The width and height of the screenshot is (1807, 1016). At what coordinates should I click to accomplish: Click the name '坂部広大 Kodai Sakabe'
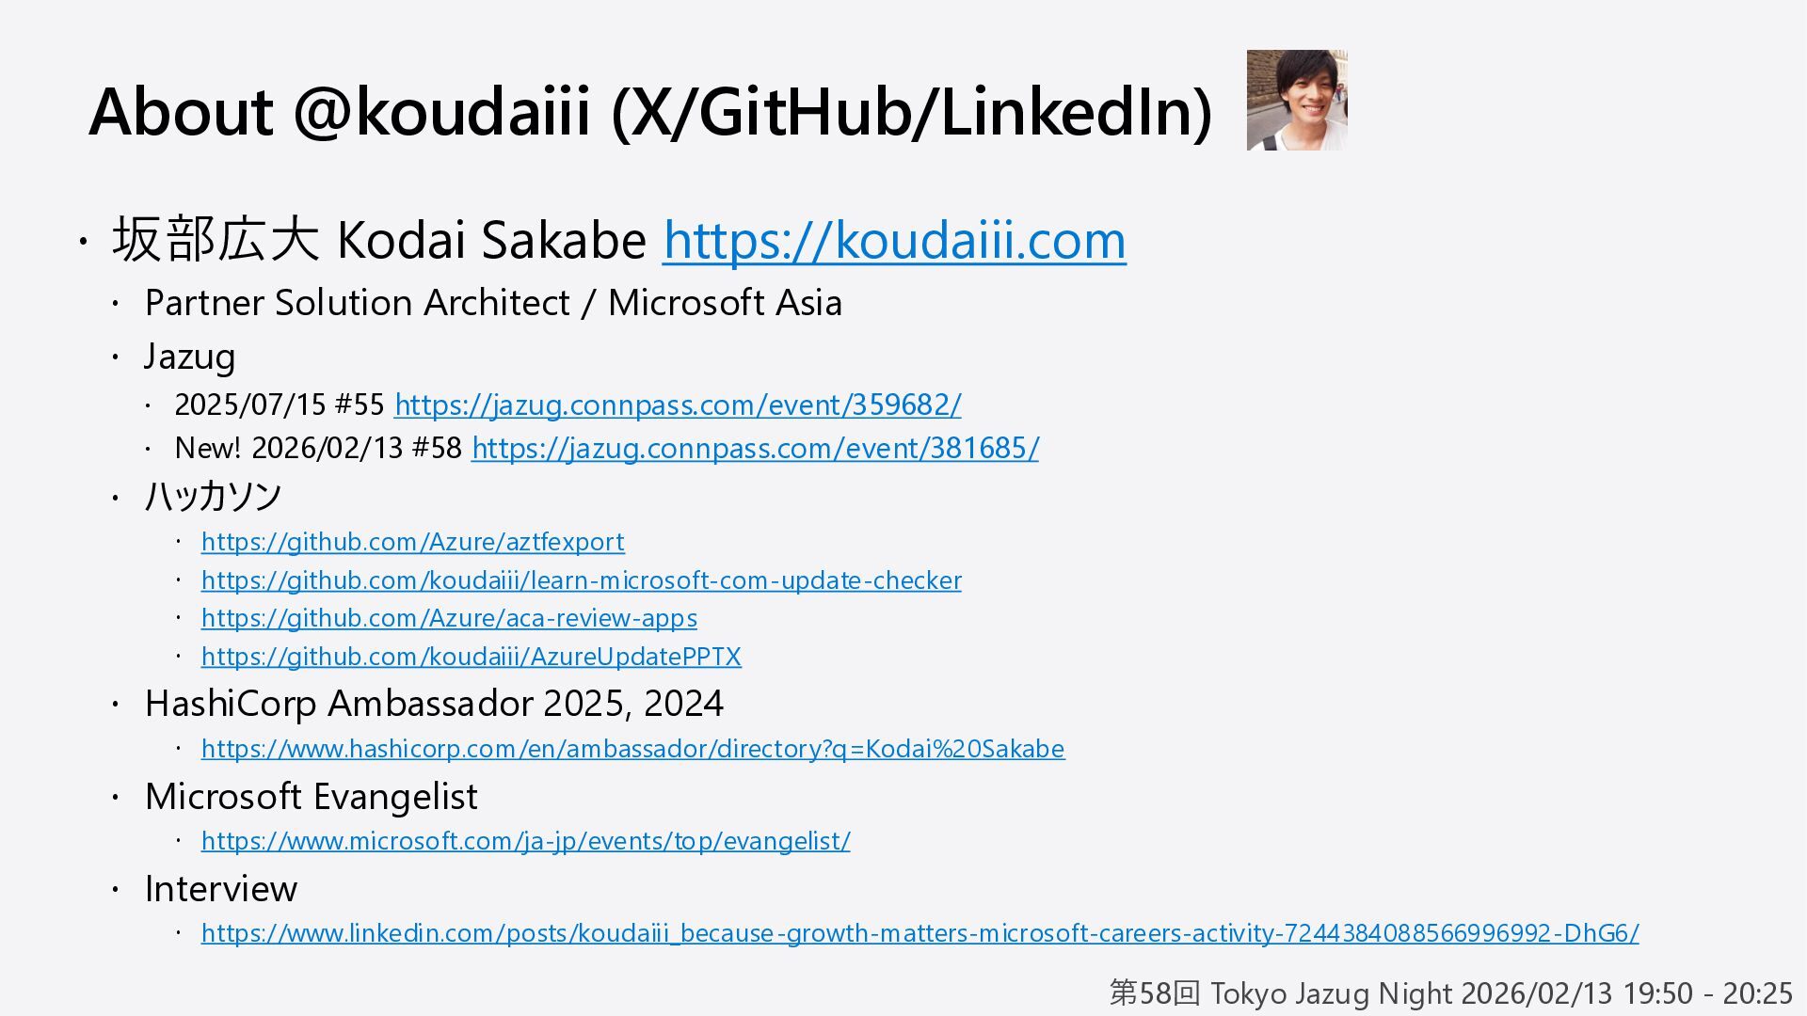(x=378, y=240)
